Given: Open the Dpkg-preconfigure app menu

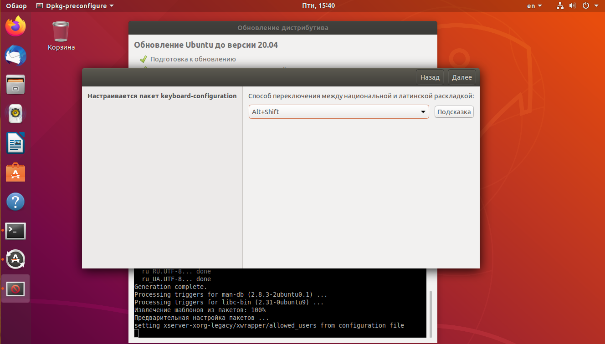Looking at the screenshot, I should point(75,6).
